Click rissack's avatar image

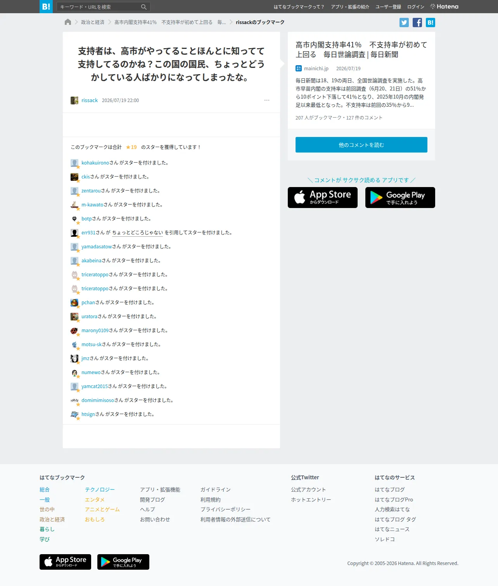tap(74, 101)
